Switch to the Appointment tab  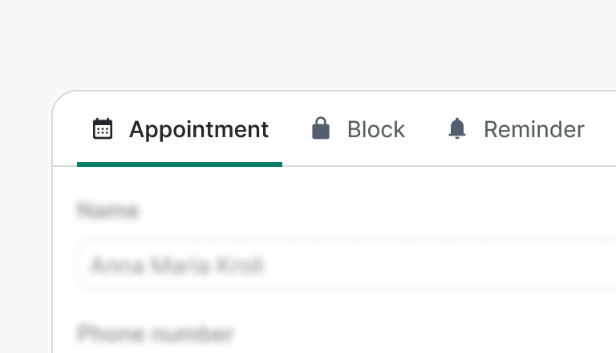click(x=180, y=130)
